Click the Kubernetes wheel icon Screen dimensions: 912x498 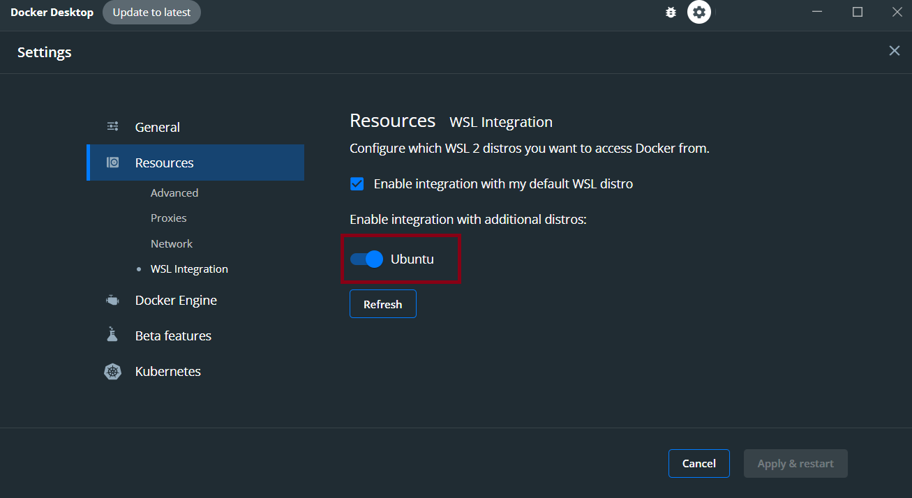(x=112, y=371)
